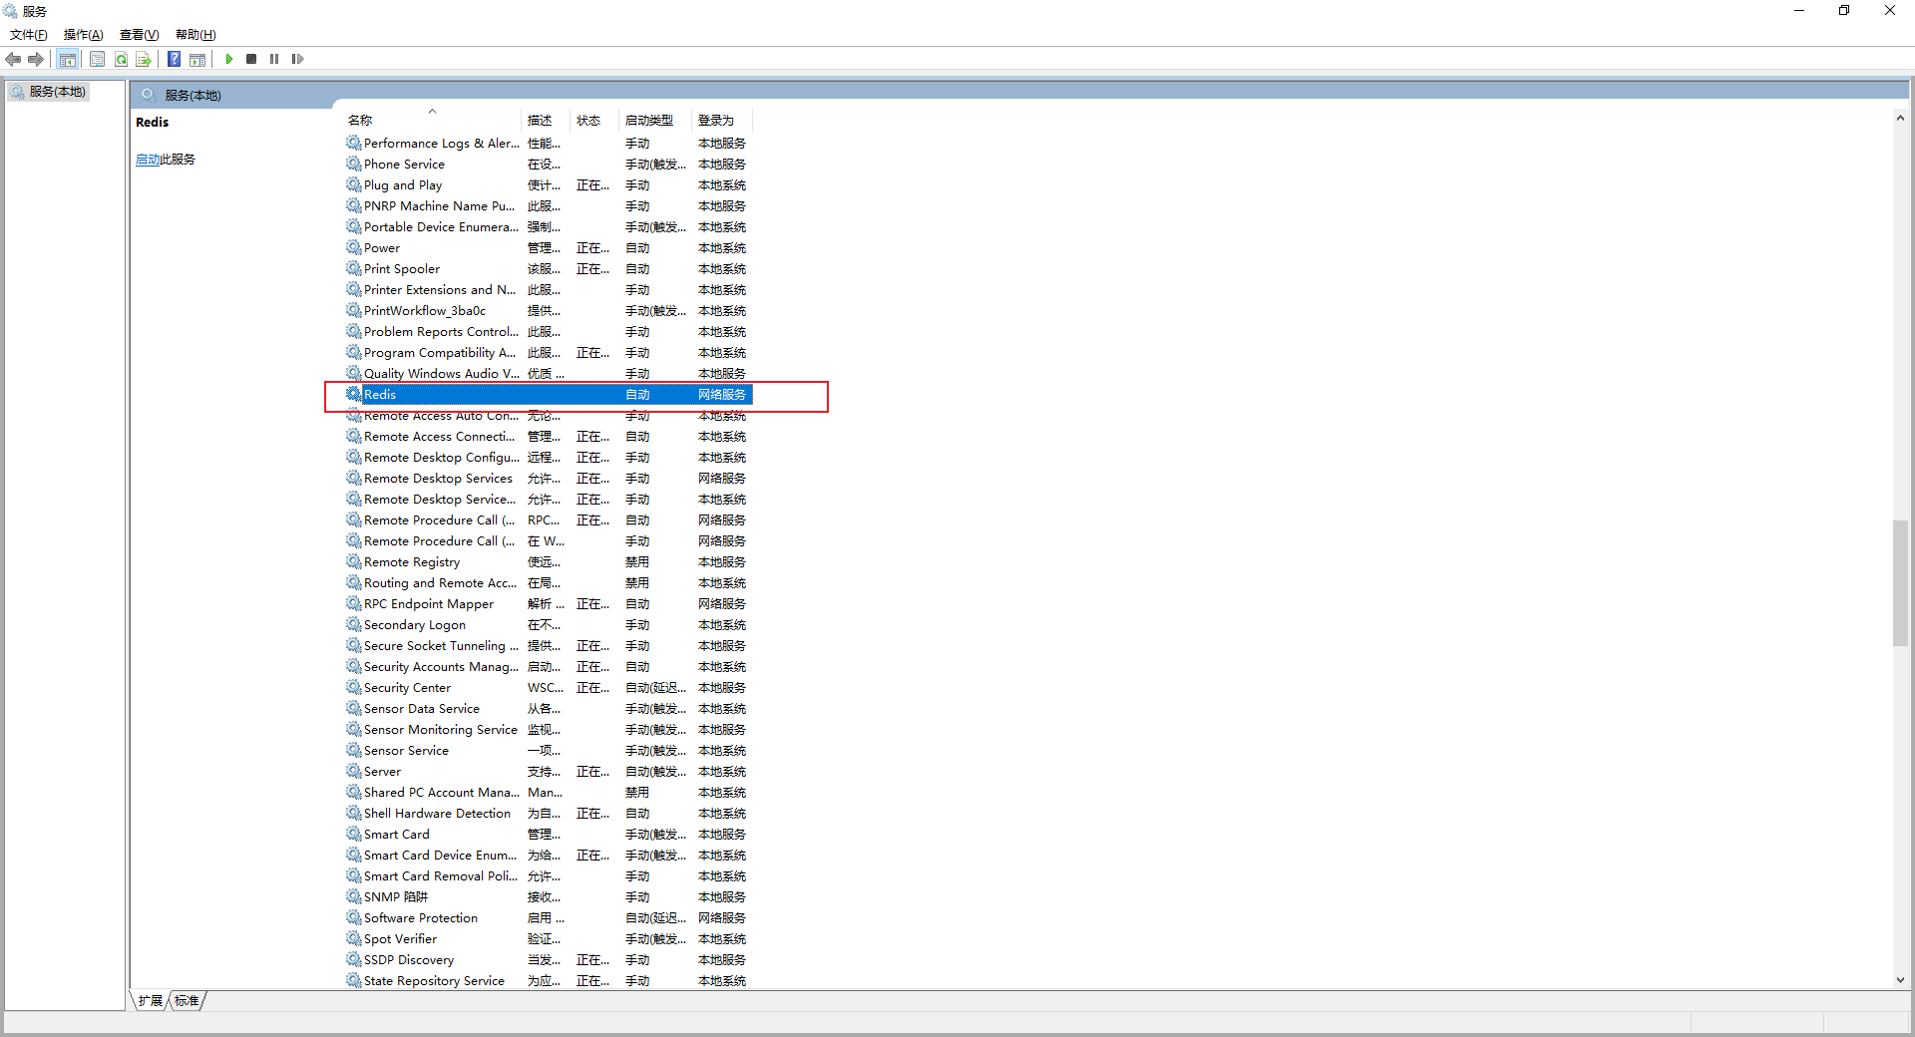Click 禁用 startup type of Remote Registry
Screen dimensions: 1915x1037
tap(637, 562)
